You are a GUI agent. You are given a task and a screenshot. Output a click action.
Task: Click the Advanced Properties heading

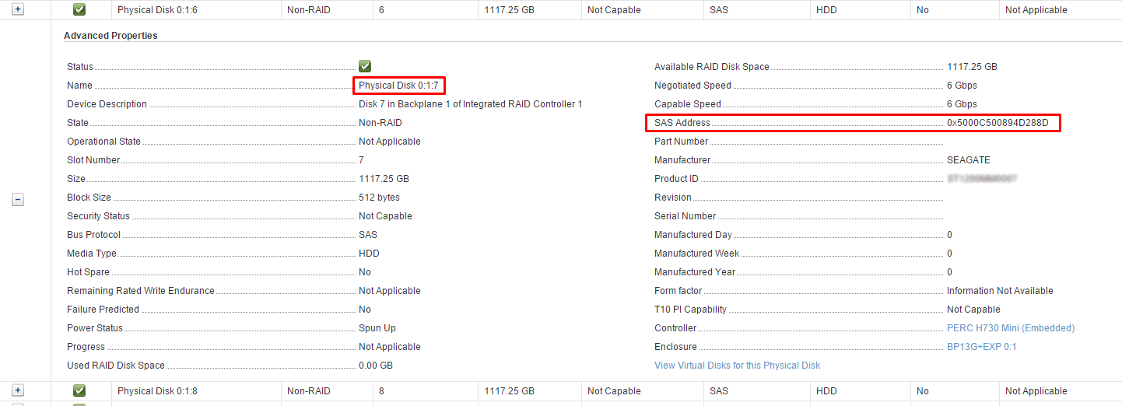[110, 36]
